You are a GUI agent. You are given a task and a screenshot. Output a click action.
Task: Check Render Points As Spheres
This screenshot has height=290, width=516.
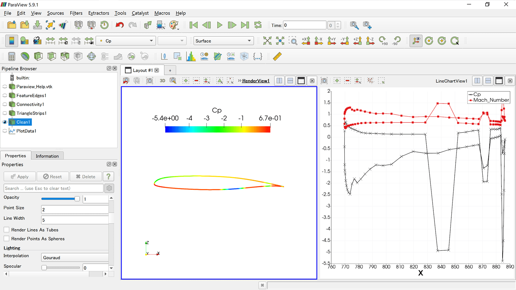pos(6,238)
